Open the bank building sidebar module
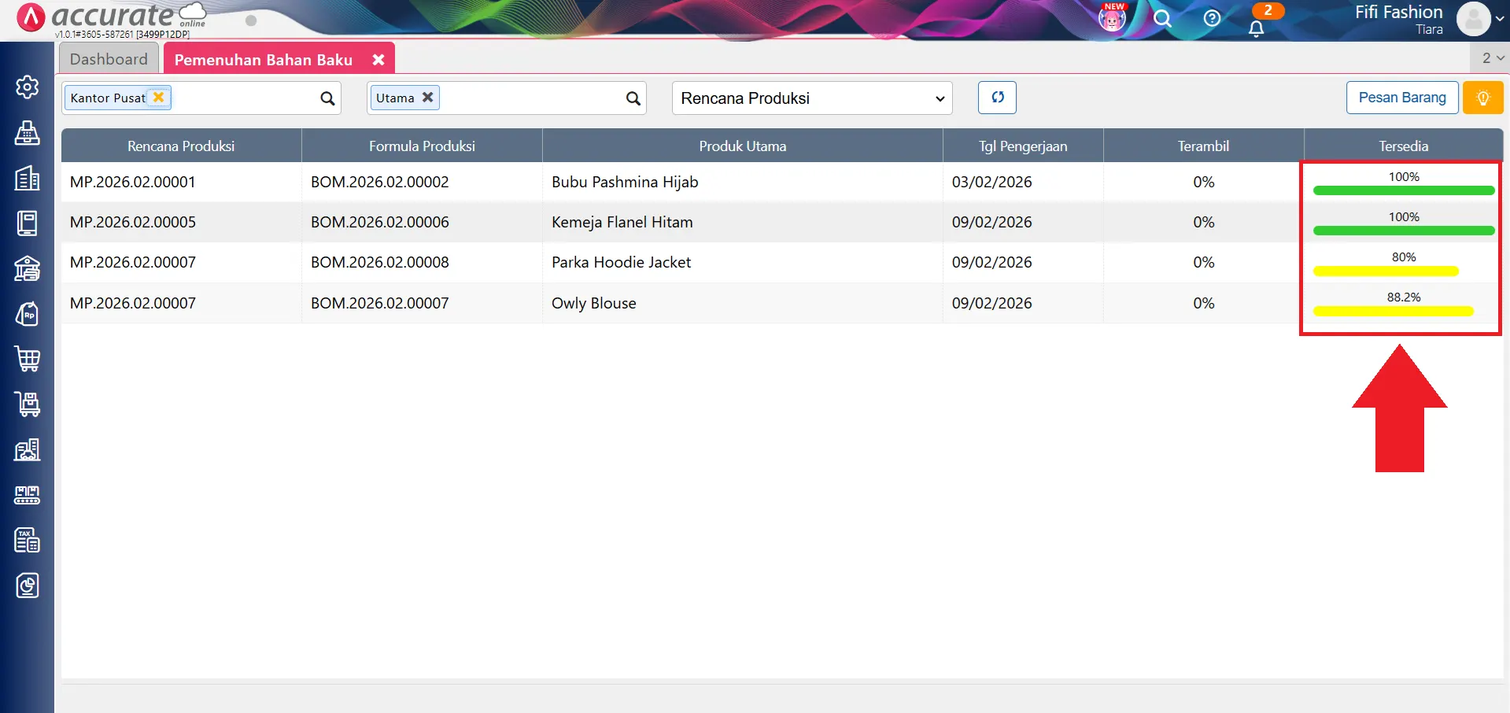The height and width of the screenshot is (713, 1510). (28, 268)
